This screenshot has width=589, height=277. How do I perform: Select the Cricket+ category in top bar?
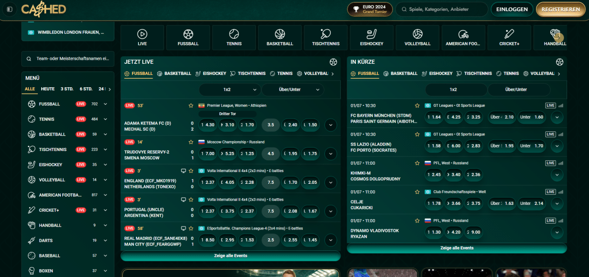(x=509, y=37)
